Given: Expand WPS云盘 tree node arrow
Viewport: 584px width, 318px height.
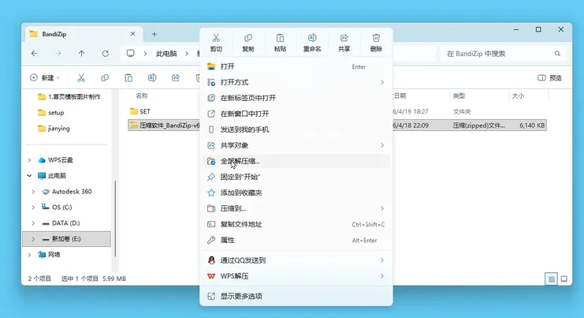Looking at the screenshot, I should point(29,160).
